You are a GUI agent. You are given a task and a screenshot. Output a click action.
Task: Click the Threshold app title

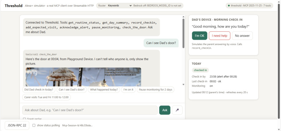pos(14,6)
